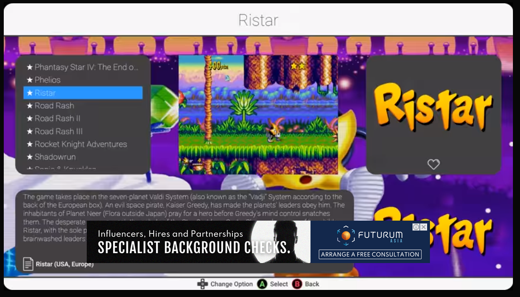520x297 pixels.
Task: Click the star icon beside Shadowrun
Action: tap(30, 157)
